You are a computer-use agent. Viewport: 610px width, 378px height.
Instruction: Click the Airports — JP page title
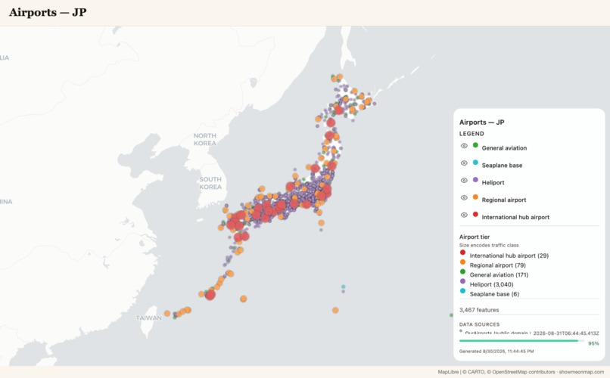48,12
